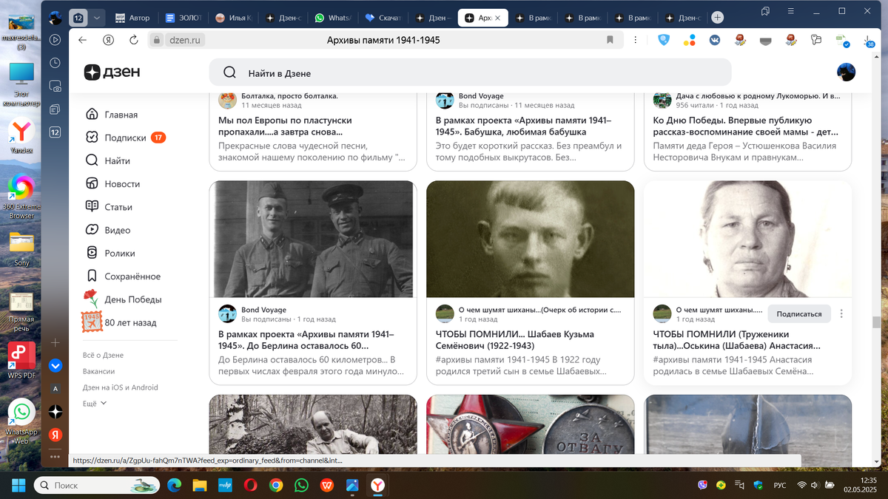Open the blue shield protection extension icon

coord(665,41)
